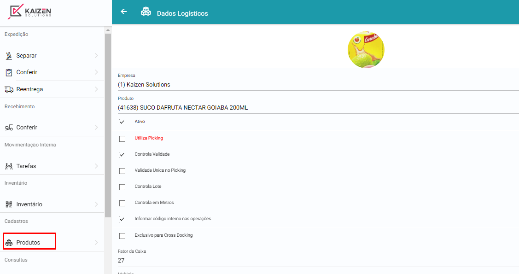This screenshot has width=519, height=274.
Task: Open the Separar menu item
Action: click(52, 56)
